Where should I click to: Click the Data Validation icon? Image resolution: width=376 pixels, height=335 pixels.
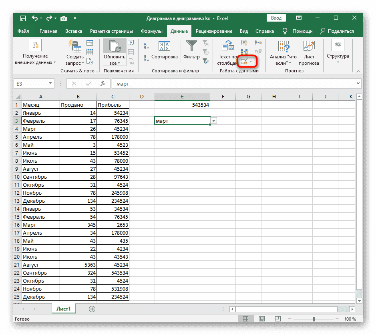[x=244, y=61]
